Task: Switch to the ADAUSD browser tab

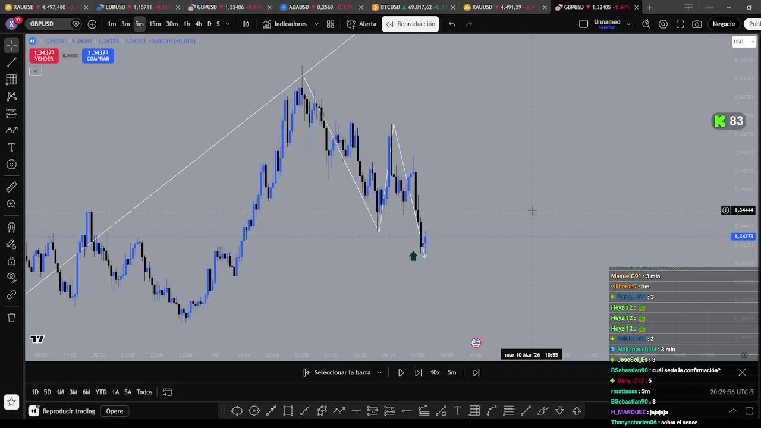Action: click(x=320, y=7)
